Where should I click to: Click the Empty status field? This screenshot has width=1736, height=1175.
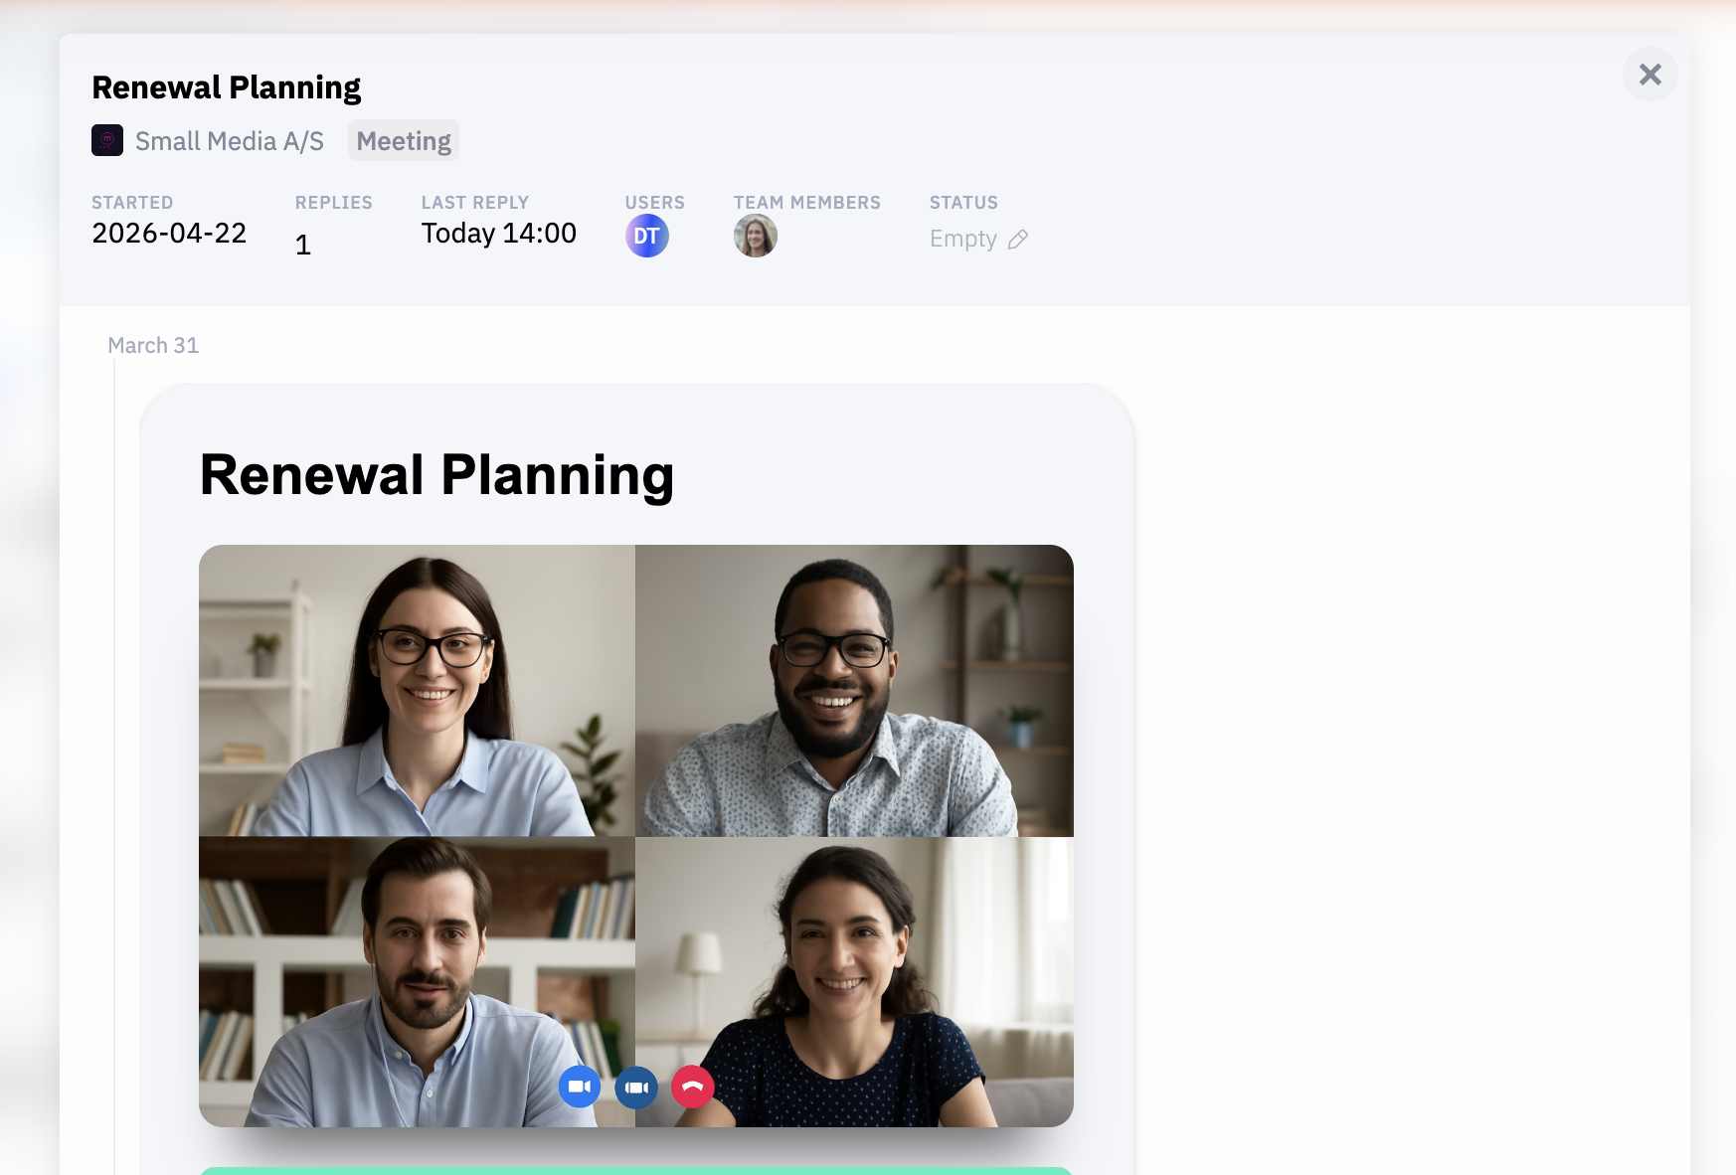tap(962, 240)
